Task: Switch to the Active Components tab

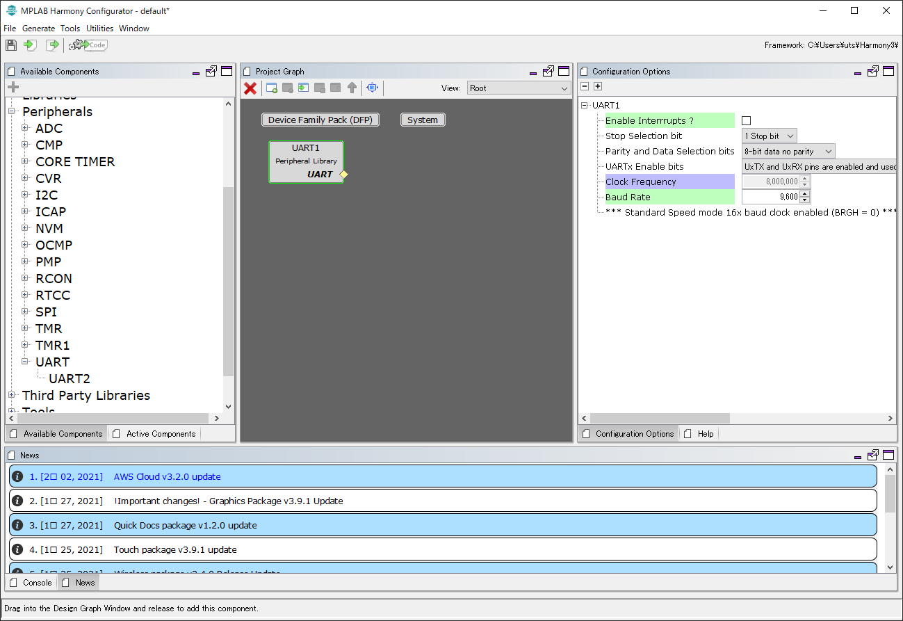Action: click(154, 434)
